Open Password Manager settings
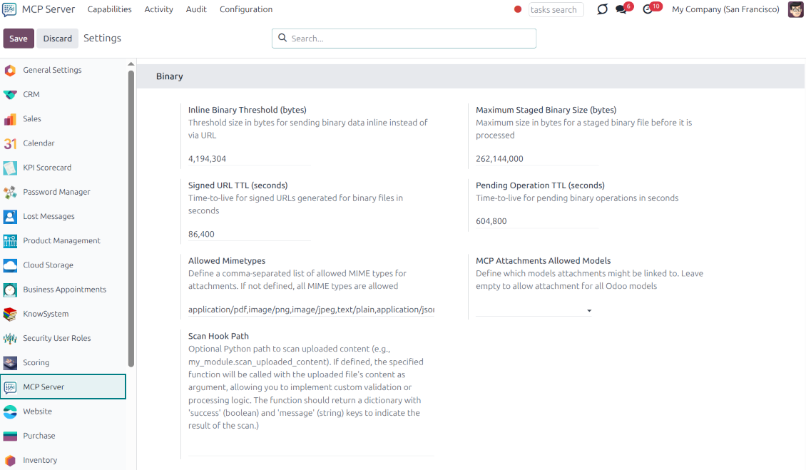The height and width of the screenshot is (470, 806). [56, 191]
